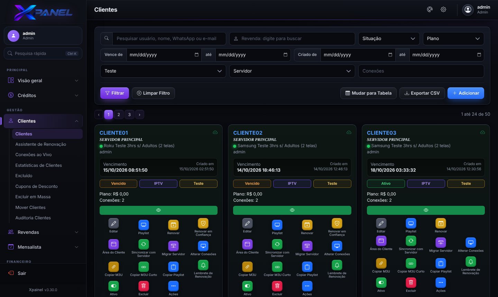Click Lembrete de Renovação bell for CLIENTE03
498x297 pixels.
(x=471, y=262)
